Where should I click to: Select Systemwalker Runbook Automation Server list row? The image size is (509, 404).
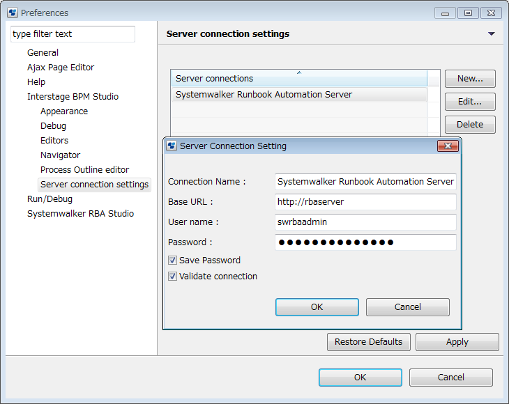tap(299, 94)
